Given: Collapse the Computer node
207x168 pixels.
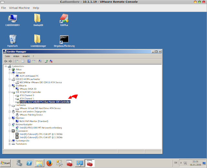Looking at the screenshot, I should pyautogui.click(x=9, y=73).
